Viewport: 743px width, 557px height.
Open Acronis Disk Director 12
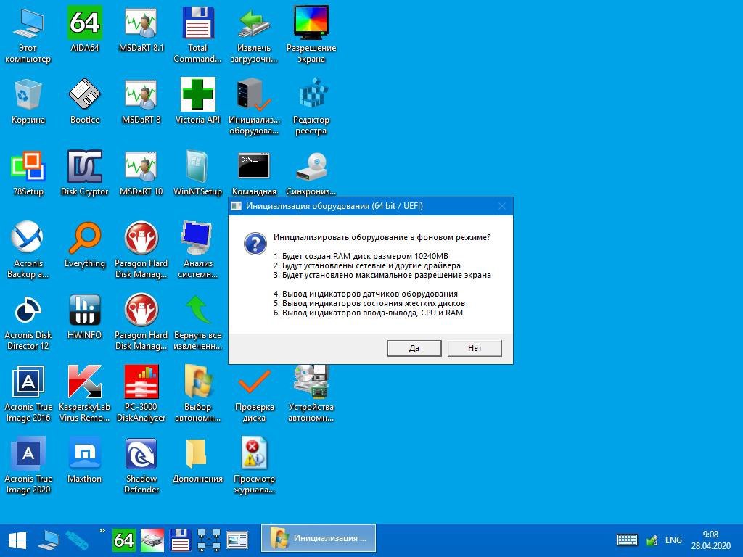pos(28,322)
